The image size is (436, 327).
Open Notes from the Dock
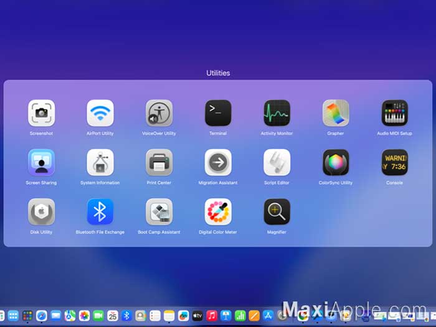169,316
